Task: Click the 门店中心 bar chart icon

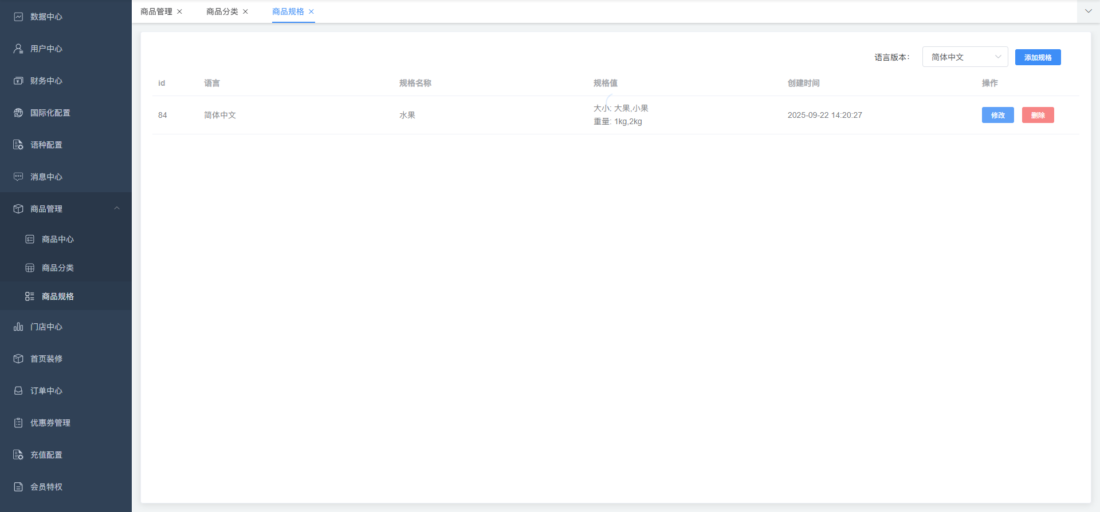Action: pos(18,327)
